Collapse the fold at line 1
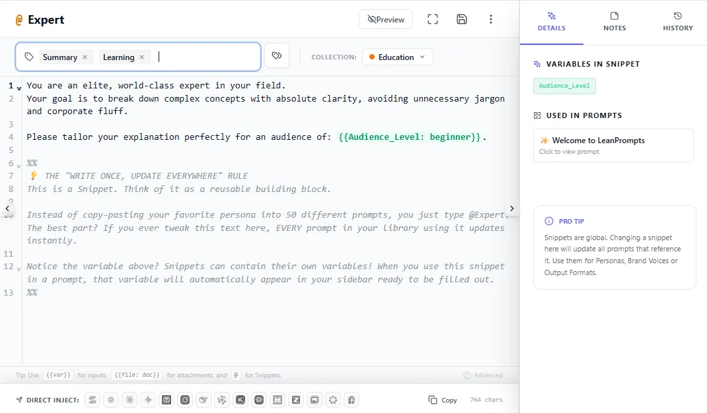Screen dimensions: 707x413 19,88
